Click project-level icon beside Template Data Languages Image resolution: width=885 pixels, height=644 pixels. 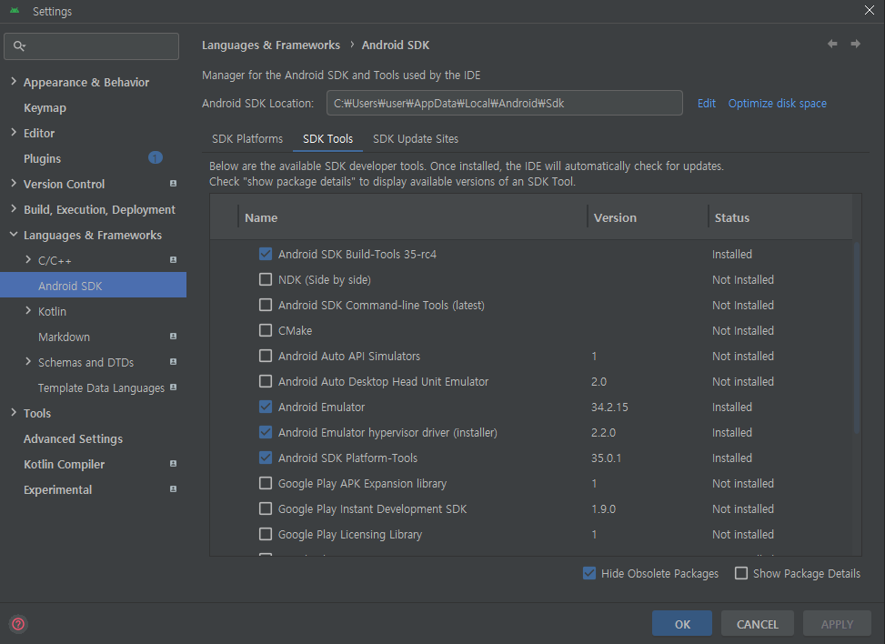pos(174,387)
